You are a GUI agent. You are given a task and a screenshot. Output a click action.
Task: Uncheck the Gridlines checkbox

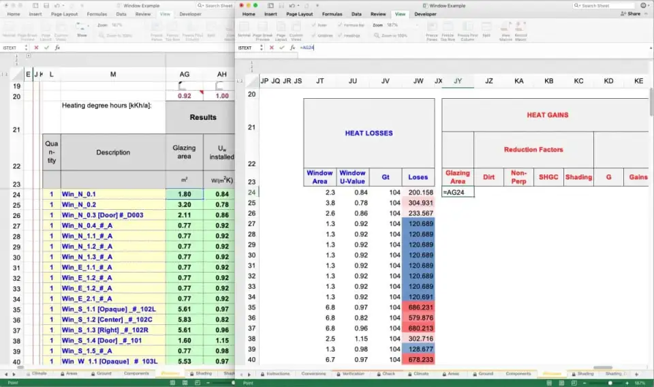point(314,34)
